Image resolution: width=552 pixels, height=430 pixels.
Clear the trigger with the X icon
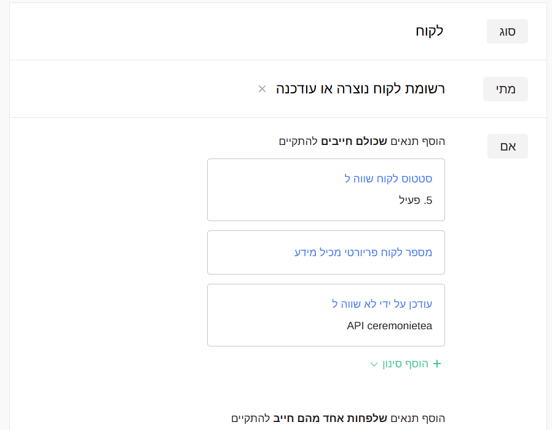pos(262,89)
